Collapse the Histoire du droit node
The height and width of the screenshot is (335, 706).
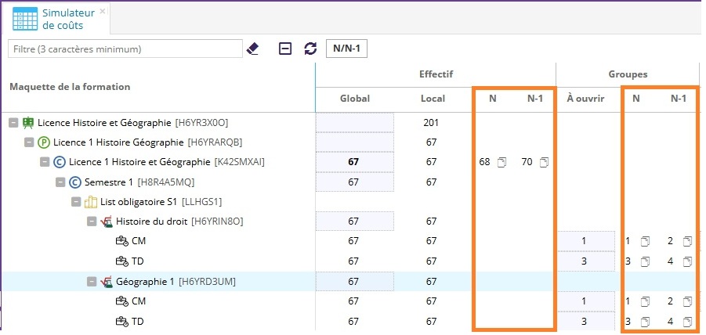coord(92,222)
